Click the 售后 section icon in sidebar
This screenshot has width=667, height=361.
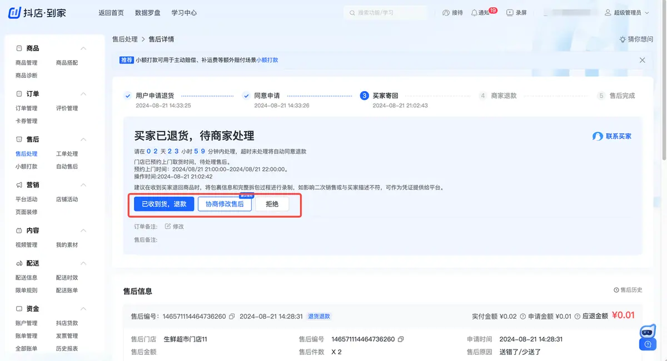[x=19, y=139]
